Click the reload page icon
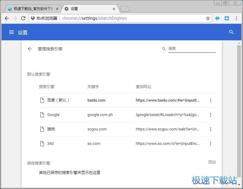This screenshot has height=189, width=243. (23, 18)
